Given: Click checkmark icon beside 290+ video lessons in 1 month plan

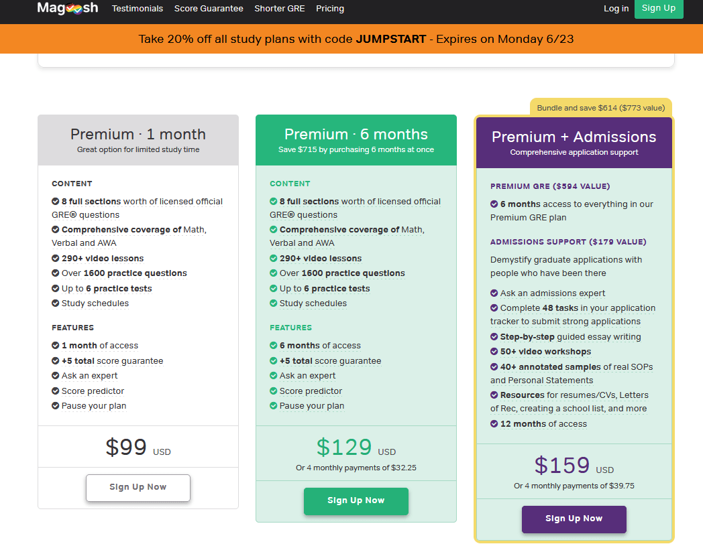Looking at the screenshot, I should click(56, 258).
